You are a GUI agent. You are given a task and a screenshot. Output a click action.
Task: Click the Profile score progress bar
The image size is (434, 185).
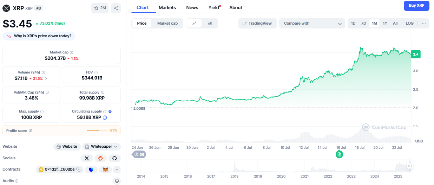pyautogui.click(x=97, y=130)
